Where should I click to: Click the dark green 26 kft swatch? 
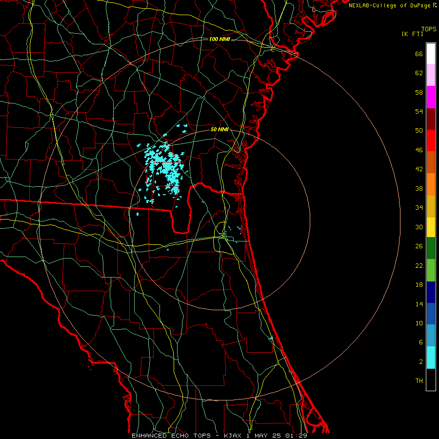click(x=431, y=248)
